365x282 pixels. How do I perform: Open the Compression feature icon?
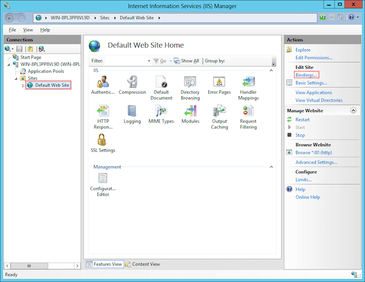click(x=132, y=85)
